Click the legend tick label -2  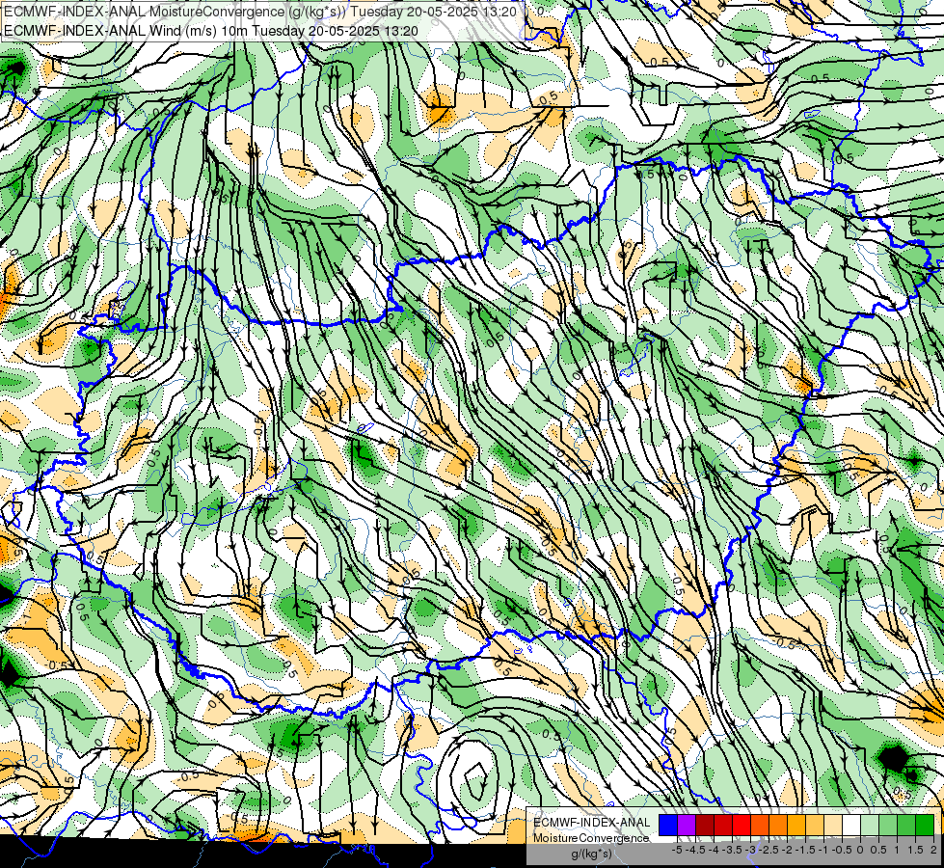[787, 850]
